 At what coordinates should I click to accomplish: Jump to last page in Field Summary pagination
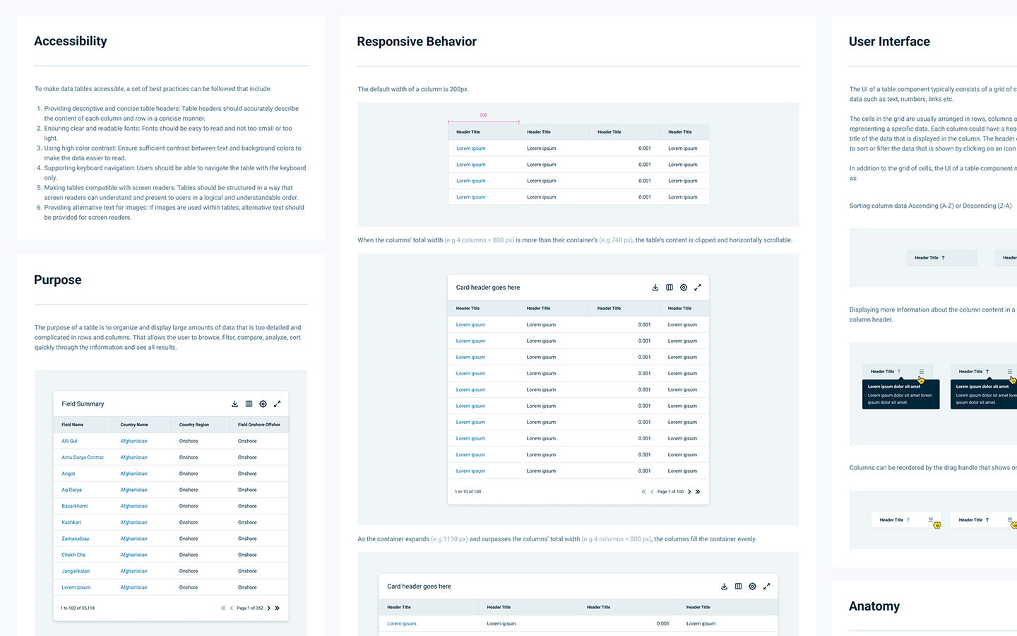click(277, 608)
